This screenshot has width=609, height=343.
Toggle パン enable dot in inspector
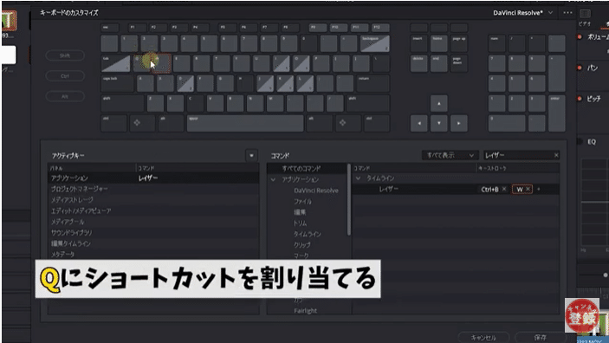tap(580, 68)
